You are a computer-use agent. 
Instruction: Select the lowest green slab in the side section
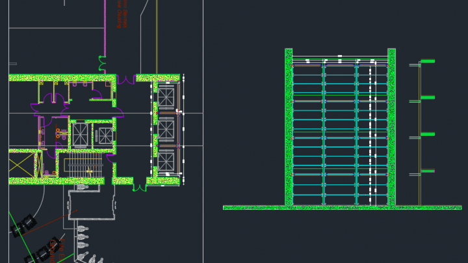428,171
